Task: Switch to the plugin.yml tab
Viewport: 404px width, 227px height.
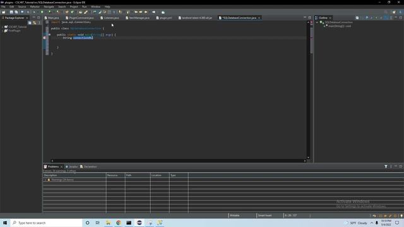Action: (164, 18)
